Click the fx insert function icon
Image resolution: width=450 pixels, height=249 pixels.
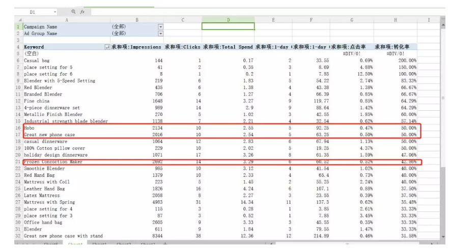(x=81, y=11)
